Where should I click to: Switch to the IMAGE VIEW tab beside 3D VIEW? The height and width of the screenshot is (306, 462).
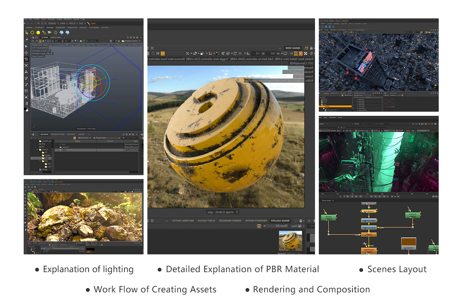pos(56,37)
